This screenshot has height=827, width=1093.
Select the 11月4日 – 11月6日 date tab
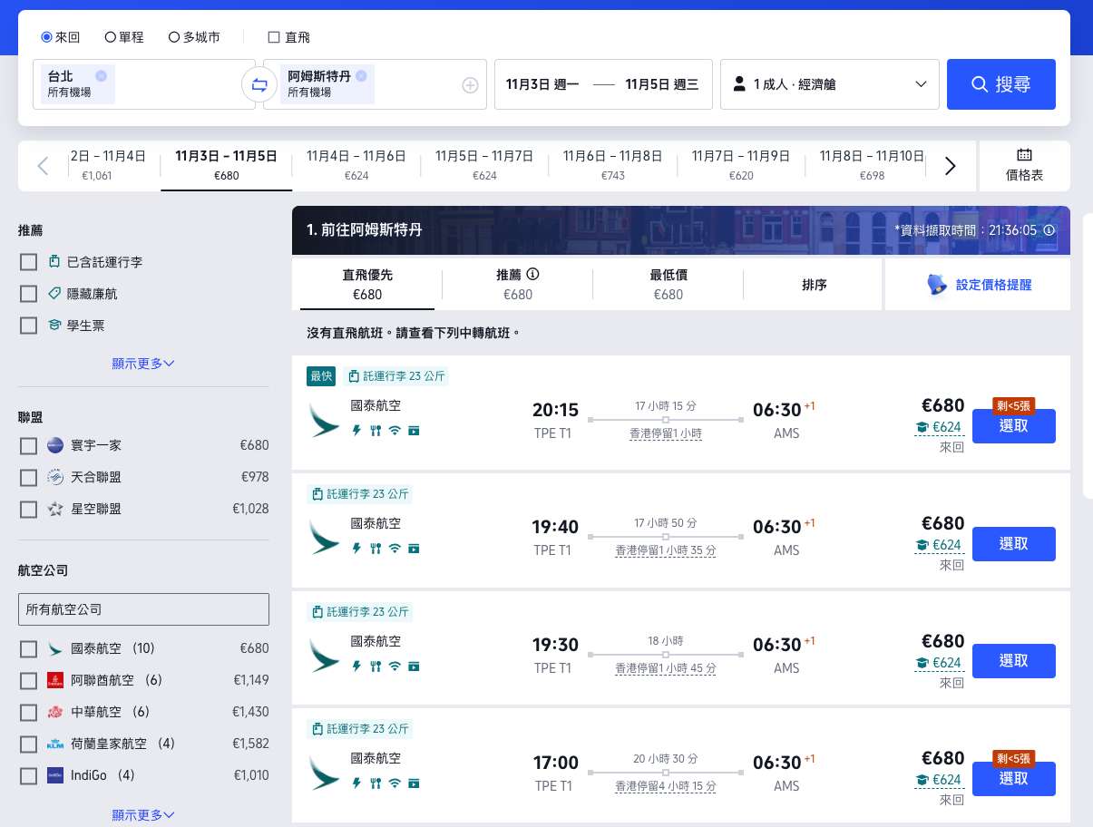click(x=356, y=166)
